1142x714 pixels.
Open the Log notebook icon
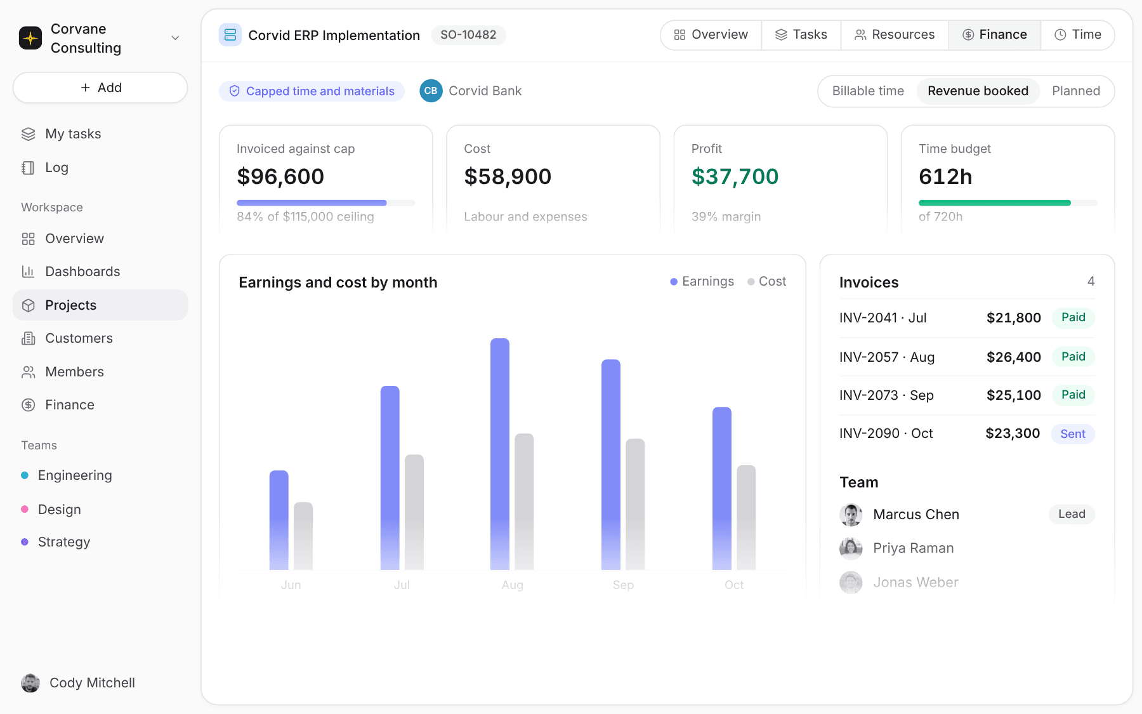point(29,168)
